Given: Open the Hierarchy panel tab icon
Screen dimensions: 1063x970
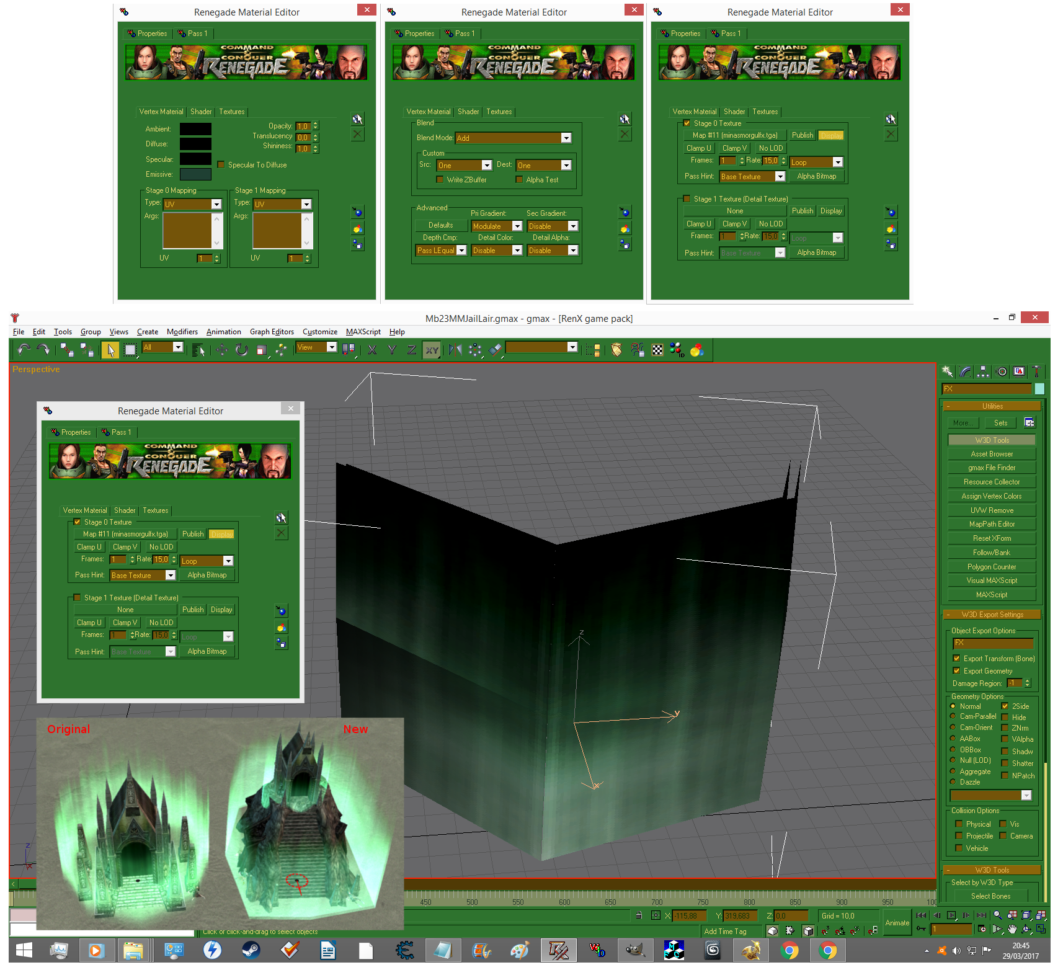Looking at the screenshot, I should click(983, 372).
